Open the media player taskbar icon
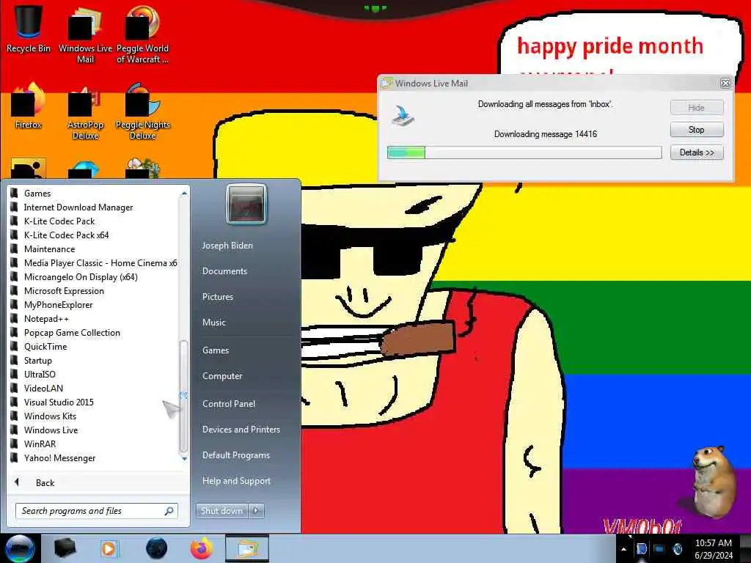The height and width of the screenshot is (563, 751). (109, 548)
